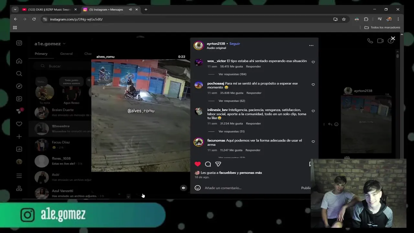The image size is (414, 233).
Task: Open the Braian Duarte conversation
Action: coord(60,112)
